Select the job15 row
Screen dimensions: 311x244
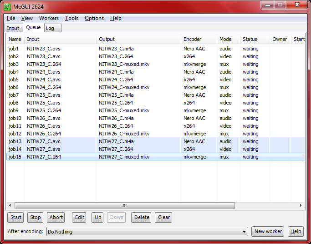point(156,157)
